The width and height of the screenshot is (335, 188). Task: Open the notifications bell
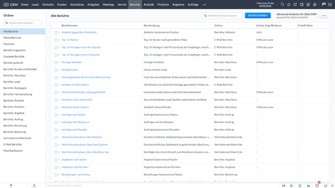pos(288,4)
